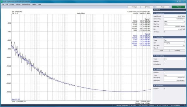Click the Auto sweep button
This screenshot has width=187, height=107.
tap(147, 7)
